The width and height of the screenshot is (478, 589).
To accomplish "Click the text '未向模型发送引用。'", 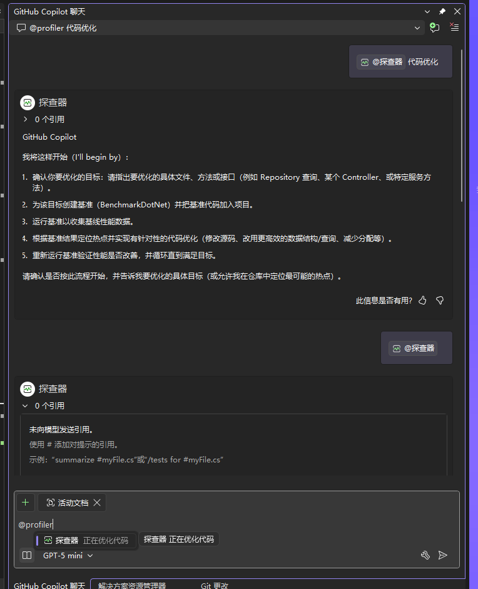I will coord(61,430).
